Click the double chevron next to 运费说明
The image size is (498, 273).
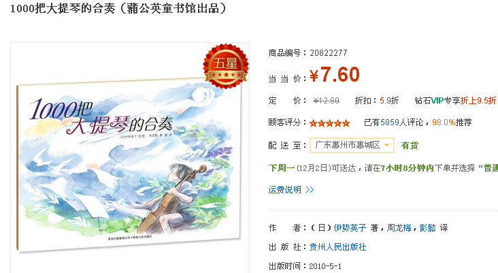click(310, 190)
